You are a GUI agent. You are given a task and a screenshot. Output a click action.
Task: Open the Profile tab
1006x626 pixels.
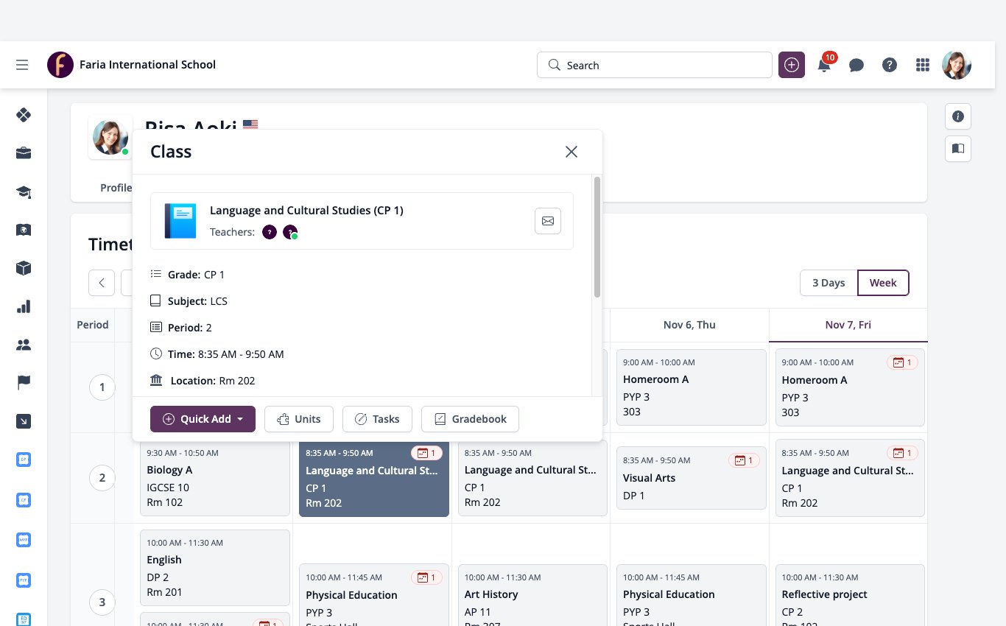[116, 188]
